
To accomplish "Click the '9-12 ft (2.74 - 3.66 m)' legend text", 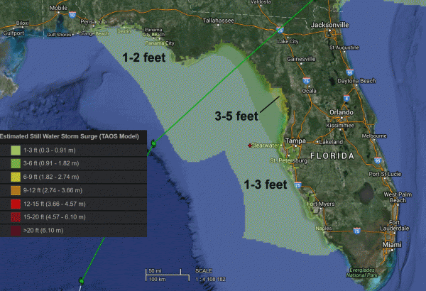I will point(53,190).
